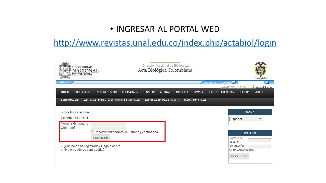
Task: Click the sidebar Iniciar sesión button
Action: (239, 156)
